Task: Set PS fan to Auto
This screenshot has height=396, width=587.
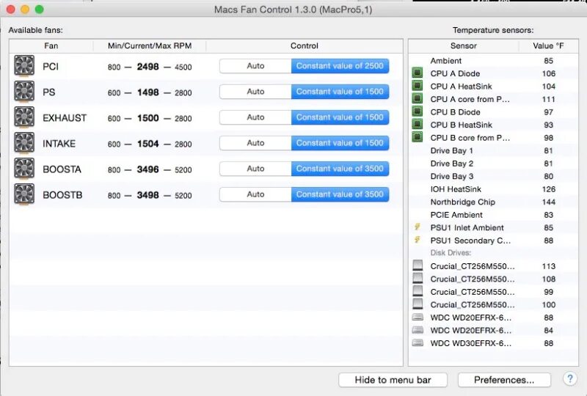Action: 255,92
